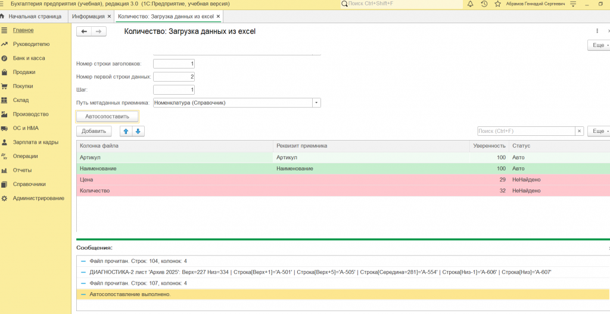This screenshot has height=314, width=610.
Task: Focus Номер строки заголовков field
Action: (174, 64)
